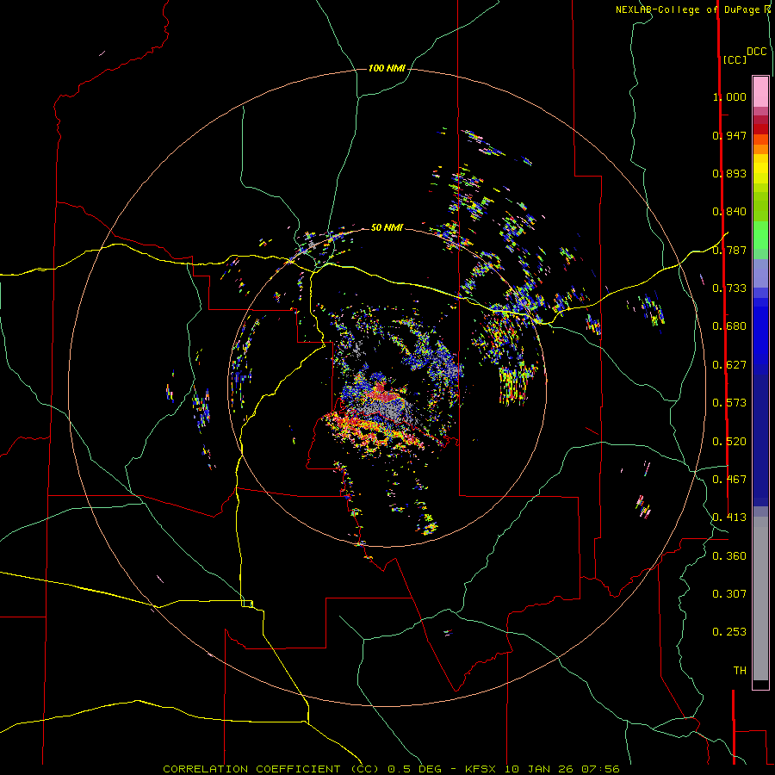Click the 0.733 scale value
Screen dimensions: 775x775
tap(729, 288)
